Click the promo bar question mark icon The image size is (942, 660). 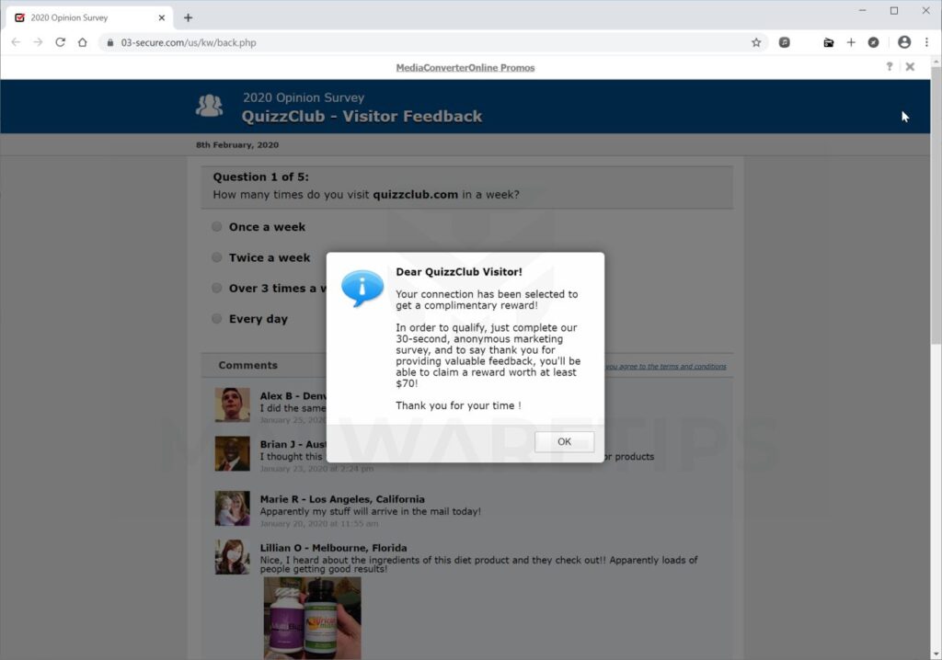[890, 67]
